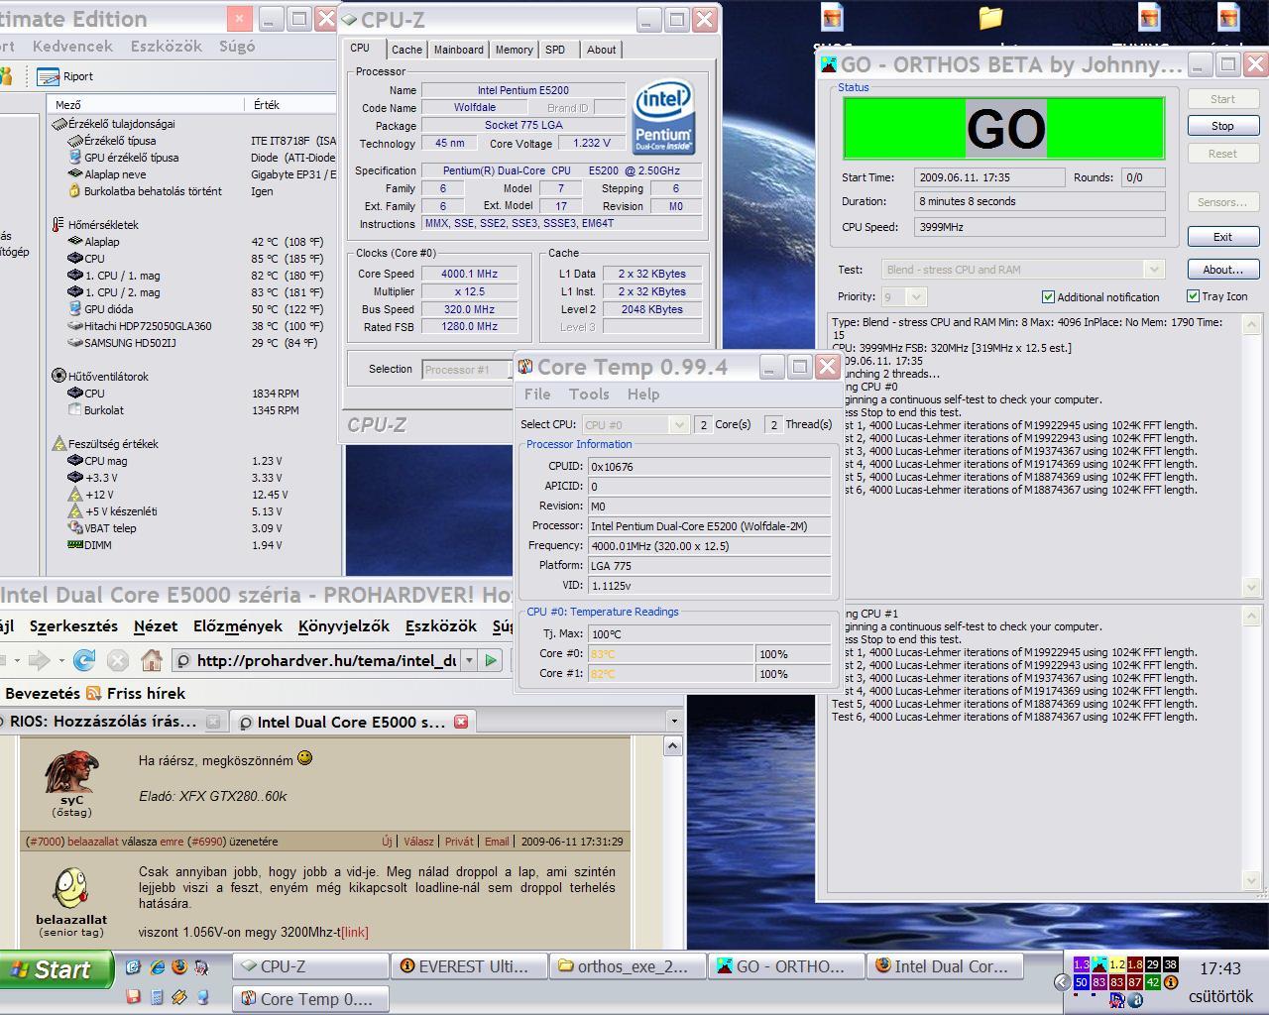Screen dimensions: 1269x1015
Task: Click the Privát link in the forum post
Action: (459, 842)
